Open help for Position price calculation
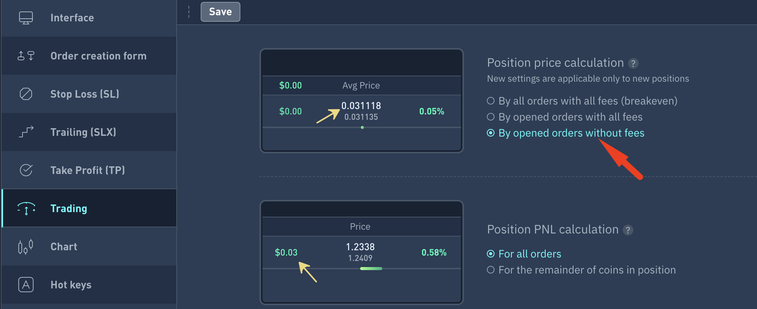The image size is (757, 309). 633,63
